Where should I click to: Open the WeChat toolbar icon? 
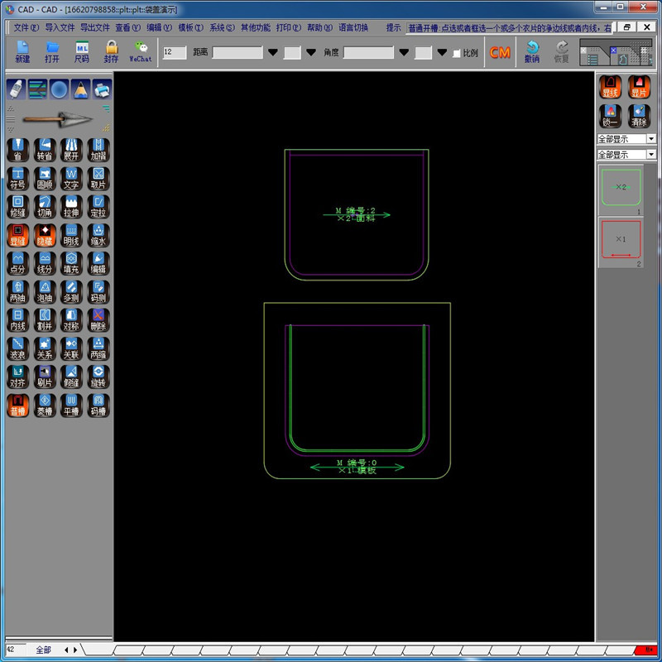click(x=141, y=52)
